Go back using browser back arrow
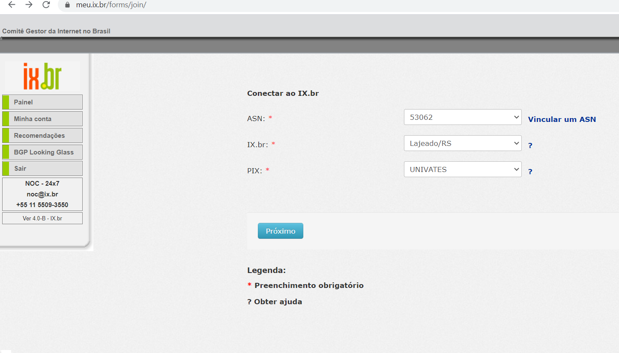619x353 pixels. (12, 5)
